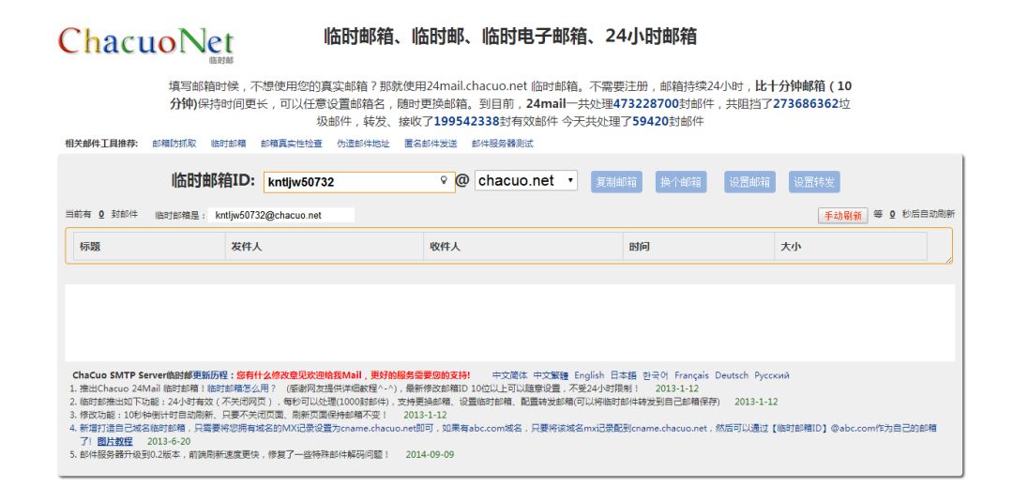
Task: Open the chacuo.net domain dropdown
Action: (x=526, y=181)
